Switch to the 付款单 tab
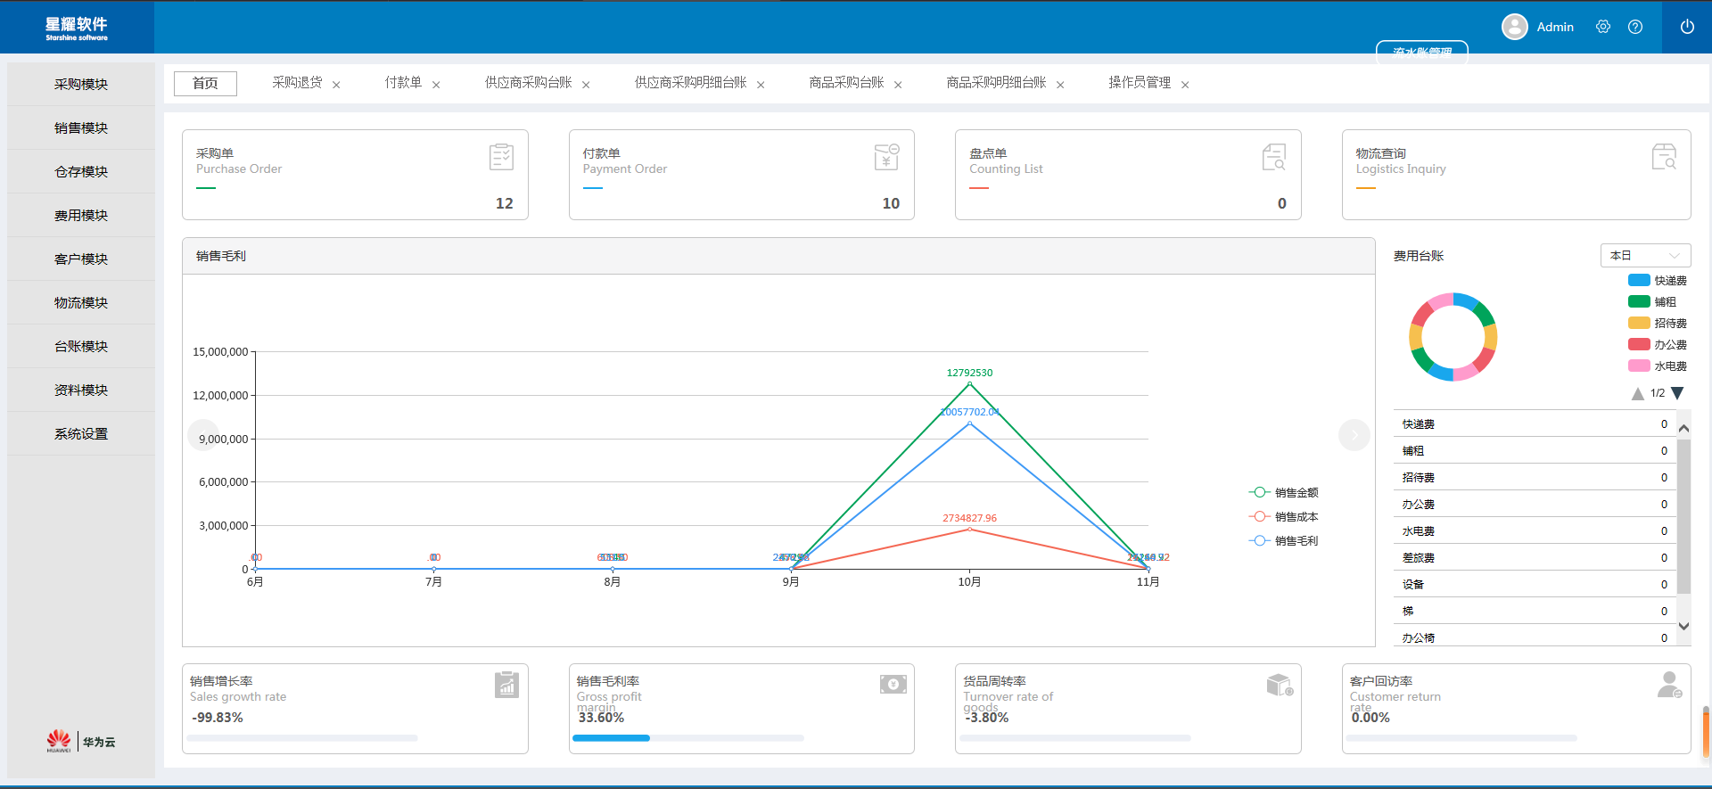Screen dimensions: 1712x789 pos(403,83)
